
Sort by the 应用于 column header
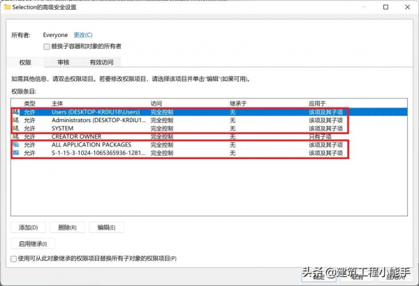tap(317, 103)
